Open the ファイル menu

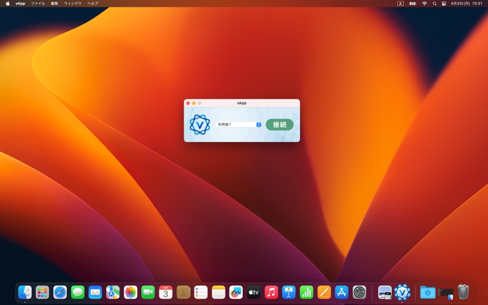point(38,4)
